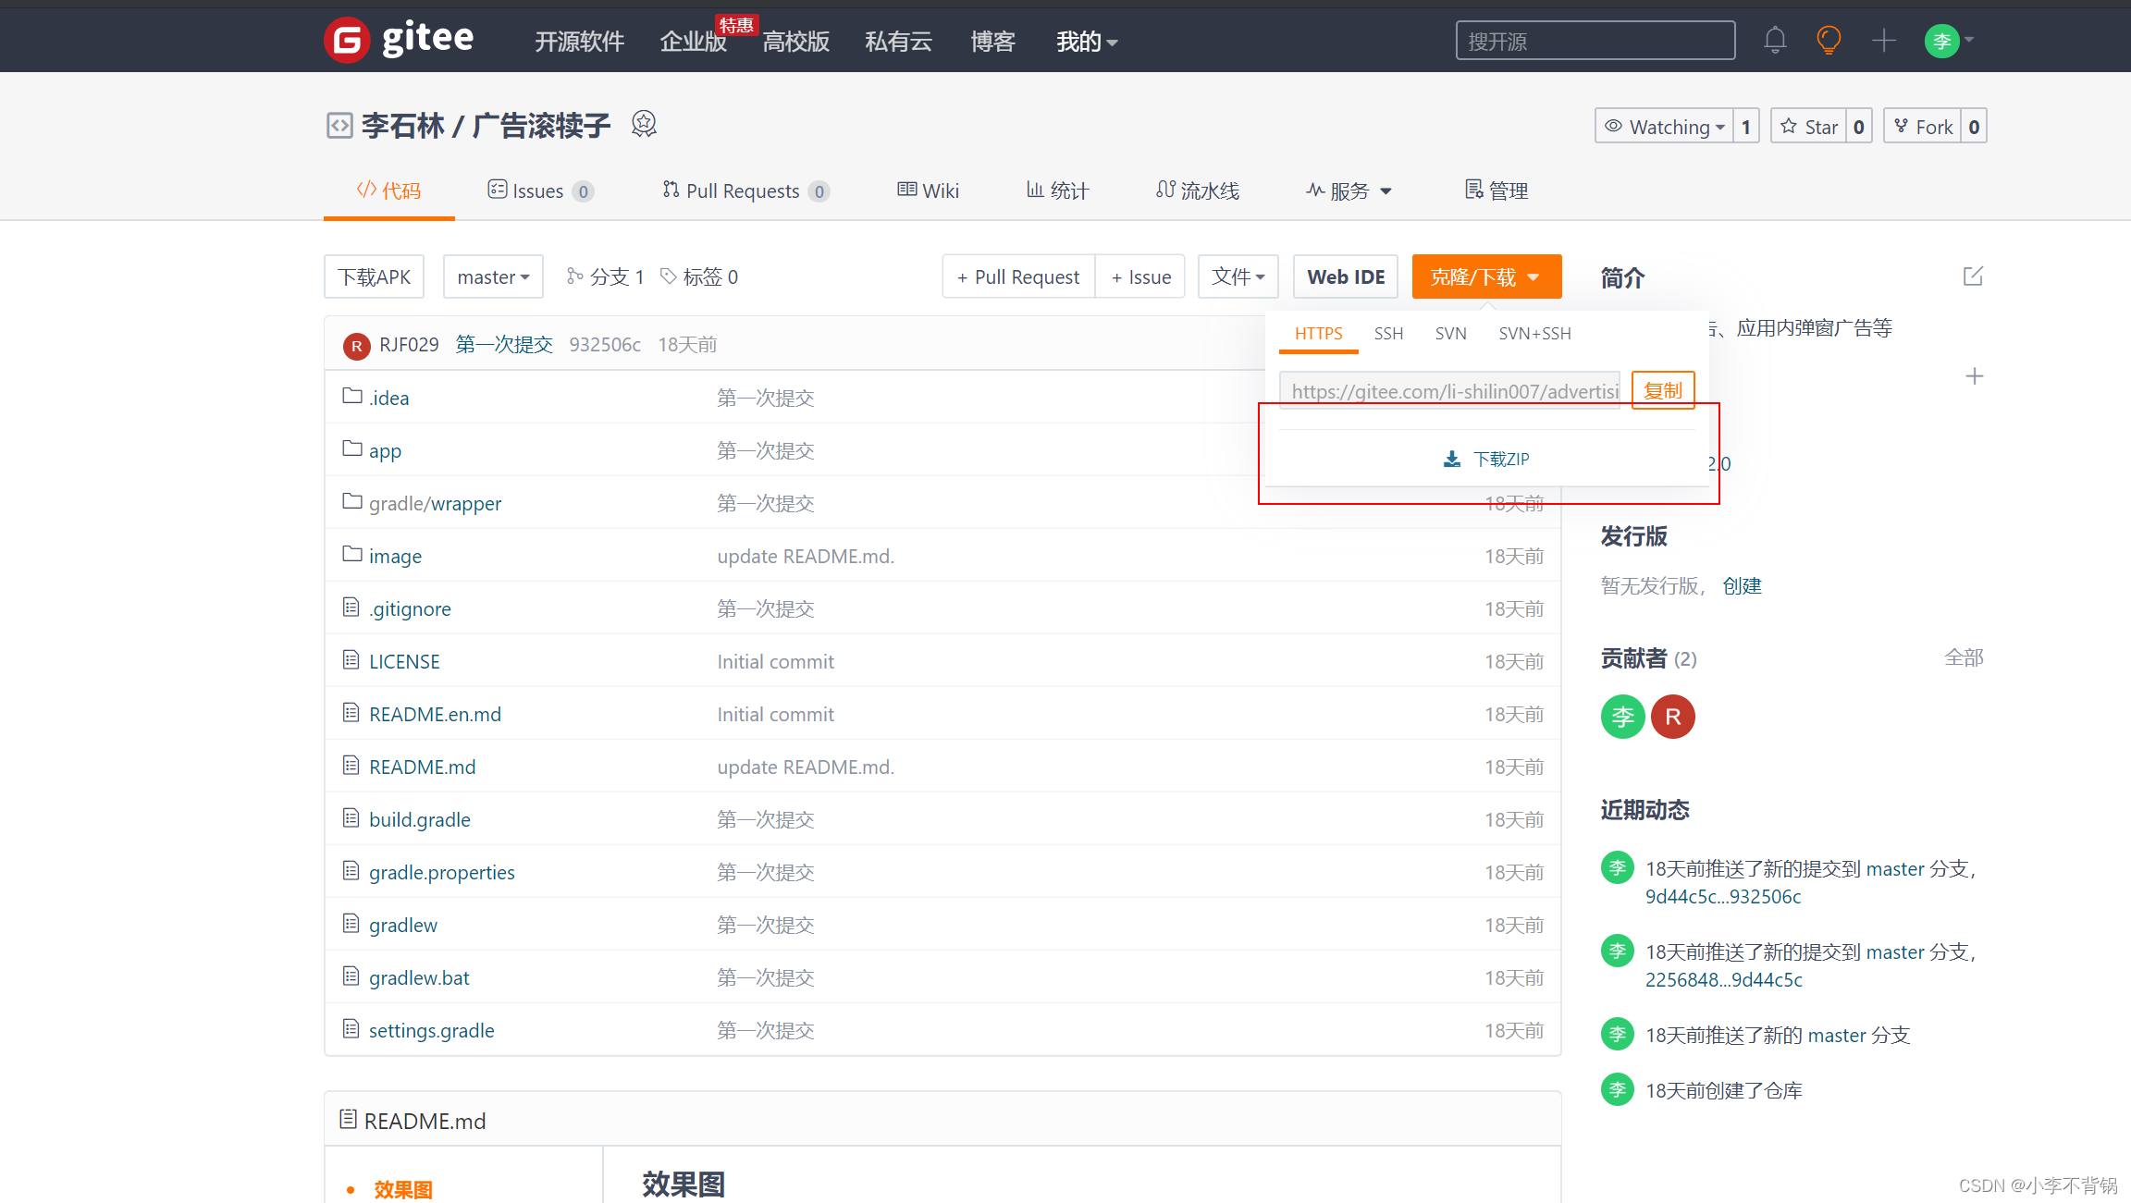Click the Star button
Viewport: 2131px width, 1203px height.
tap(1809, 127)
